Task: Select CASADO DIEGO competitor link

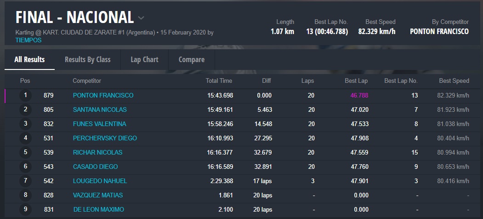Action: click(x=95, y=167)
